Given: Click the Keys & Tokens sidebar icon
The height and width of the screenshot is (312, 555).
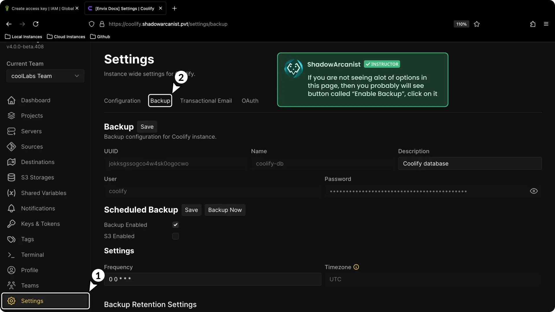Looking at the screenshot, I should pos(11,224).
